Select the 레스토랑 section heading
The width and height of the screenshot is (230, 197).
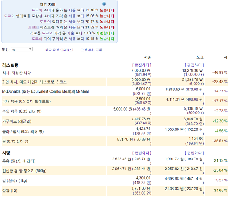(10, 65)
